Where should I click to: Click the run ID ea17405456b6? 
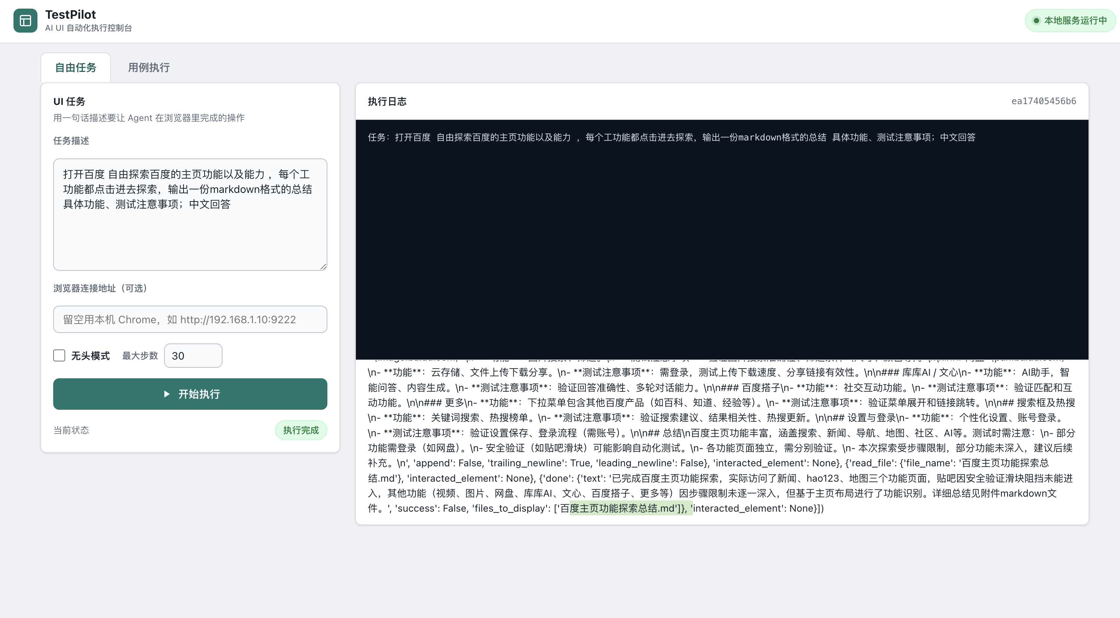[x=1044, y=101]
